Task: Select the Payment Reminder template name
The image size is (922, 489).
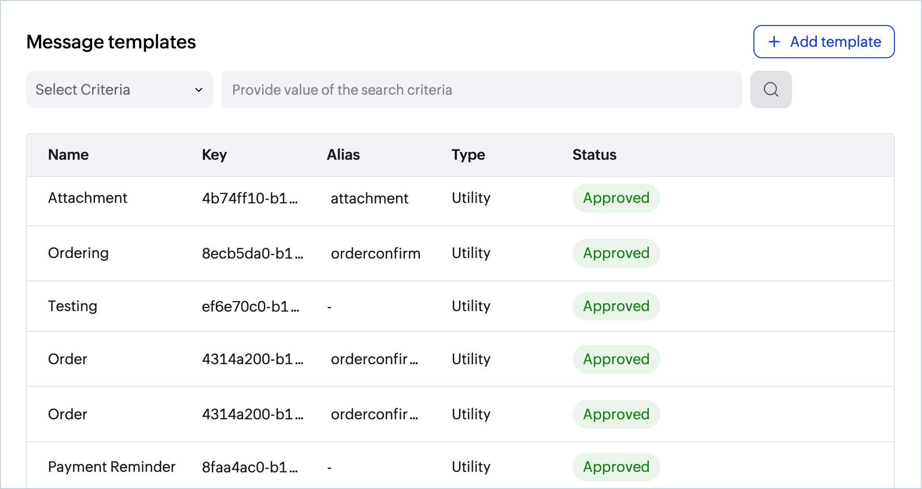Action: [x=111, y=467]
